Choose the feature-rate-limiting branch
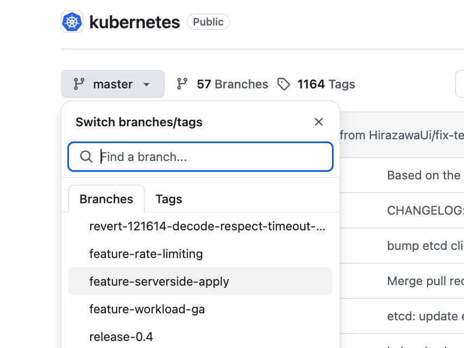Image resolution: width=464 pixels, height=348 pixels. [146, 254]
